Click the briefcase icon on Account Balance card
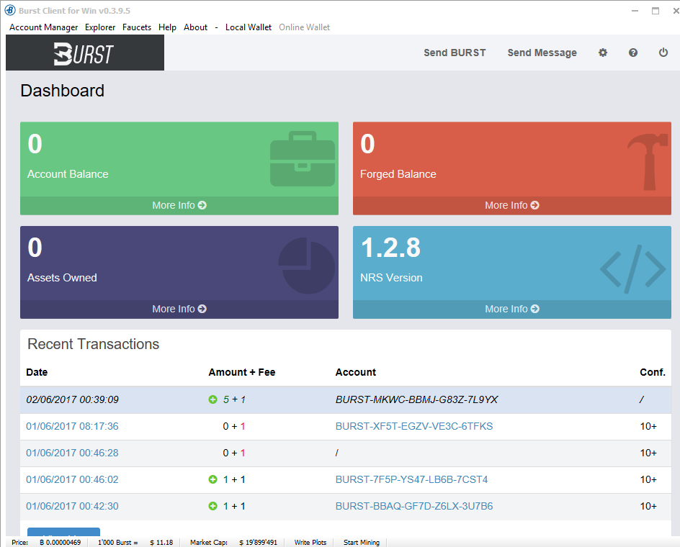The height and width of the screenshot is (547, 680). [303, 158]
